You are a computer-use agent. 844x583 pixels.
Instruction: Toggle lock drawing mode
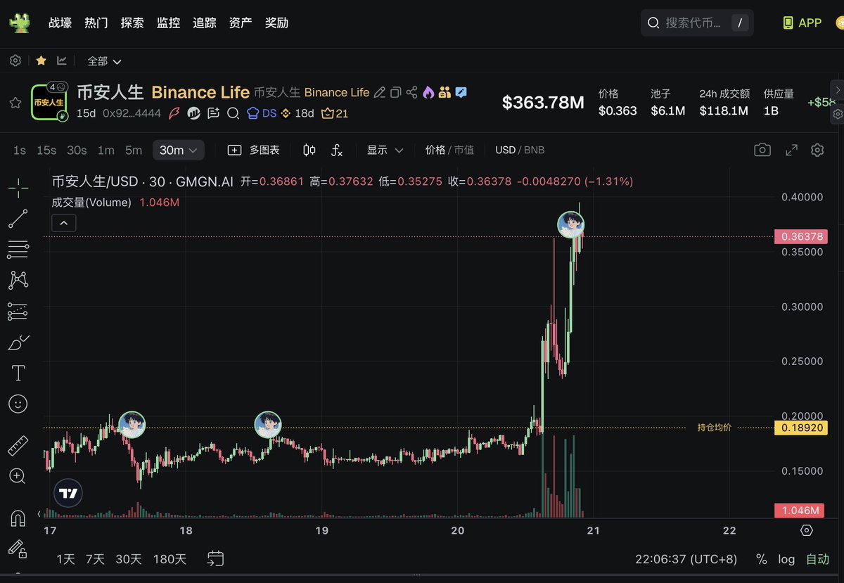pyautogui.click(x=18, y=549)
